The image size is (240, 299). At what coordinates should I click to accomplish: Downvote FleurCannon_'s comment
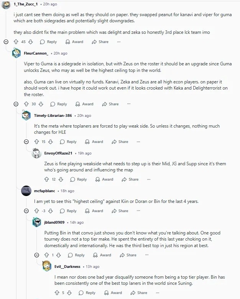coord(41,104)
